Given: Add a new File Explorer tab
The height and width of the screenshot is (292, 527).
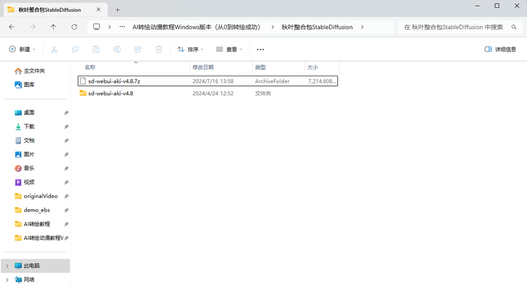Looking at the screenshot, I should (118, 10).
